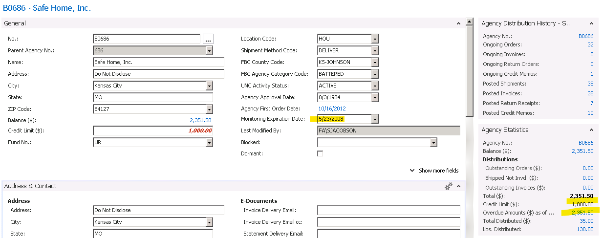The width and height of the screenshot is (603, 238).
Task: Open the Balance ($) 2,351.50 link in General
Action: pyautogui.click(x=200, y=120)
